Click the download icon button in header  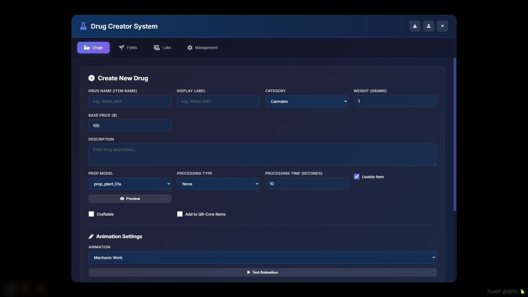pos(415,26)
